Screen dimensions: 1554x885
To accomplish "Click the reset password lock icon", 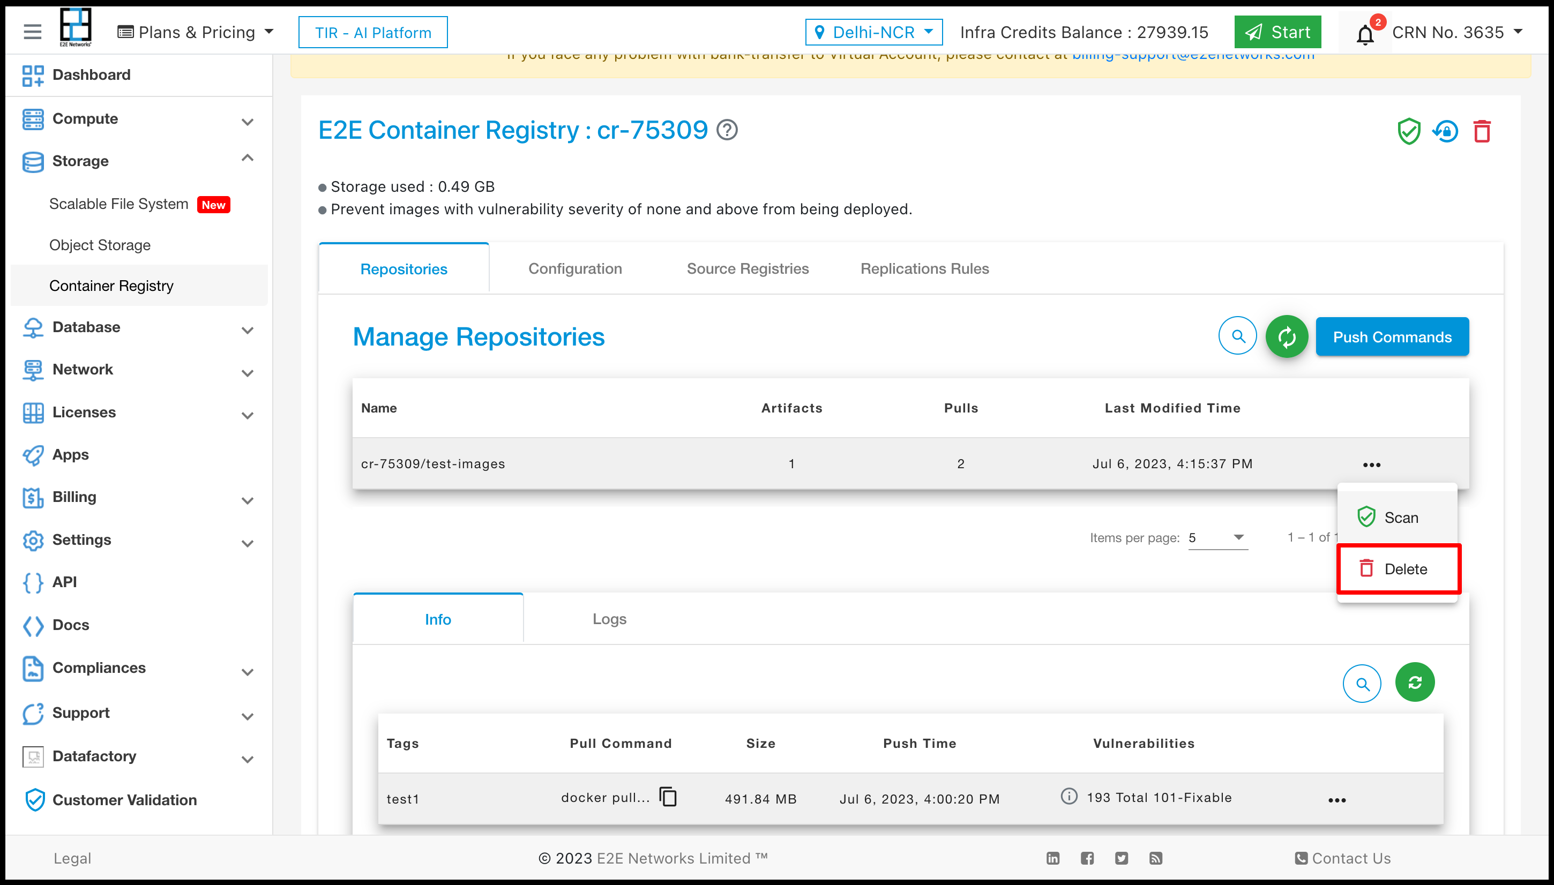I will click(1445, 131).
